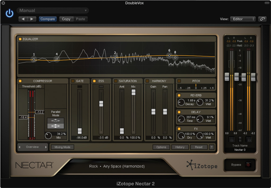Click the Reverb Decay knob
This screenshot has height=188, width=271.
181,102
